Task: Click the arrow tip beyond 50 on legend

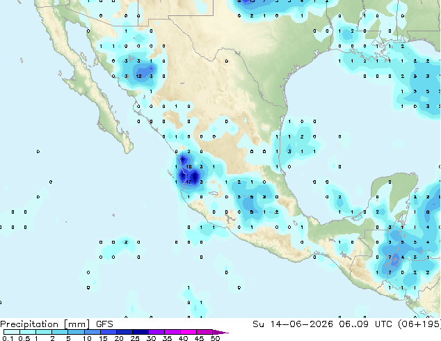Action: click(x=220, y=332)
